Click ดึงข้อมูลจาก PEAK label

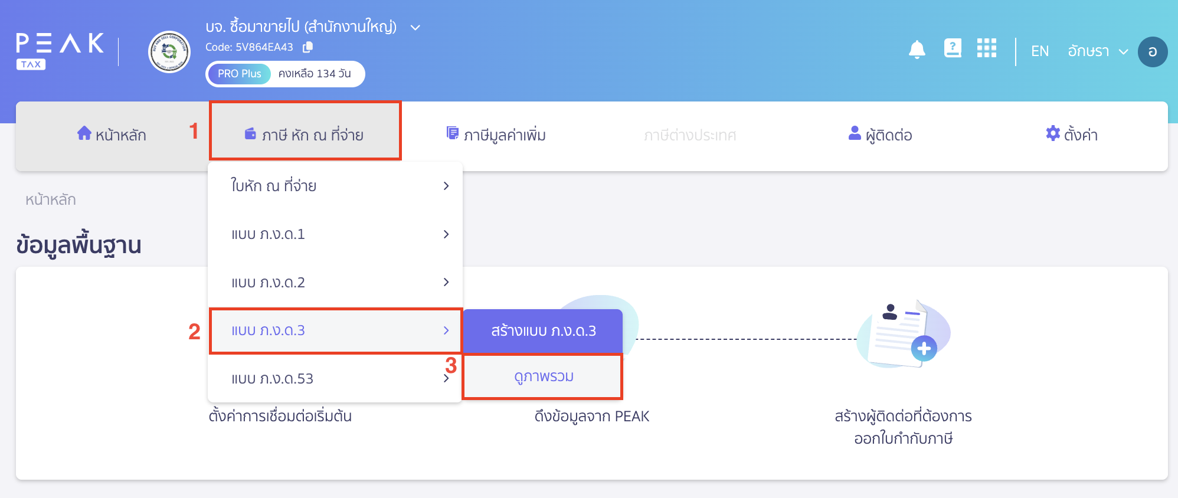coord(591,417)
